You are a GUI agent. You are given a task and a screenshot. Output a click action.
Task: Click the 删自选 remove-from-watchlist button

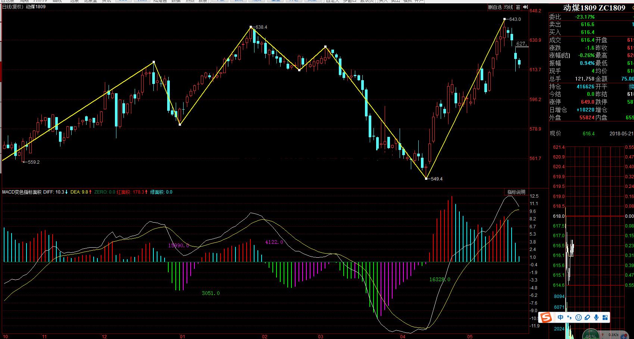point(495,7)
